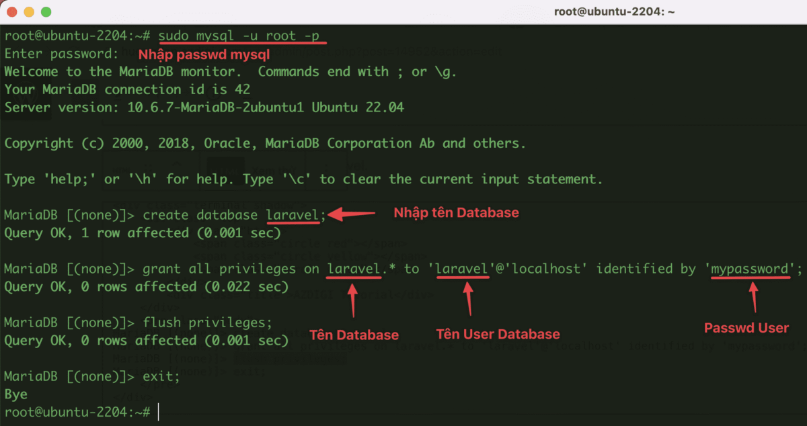
Task: Click the red arrow above Tên User Database label
Action: pos(469,301)
